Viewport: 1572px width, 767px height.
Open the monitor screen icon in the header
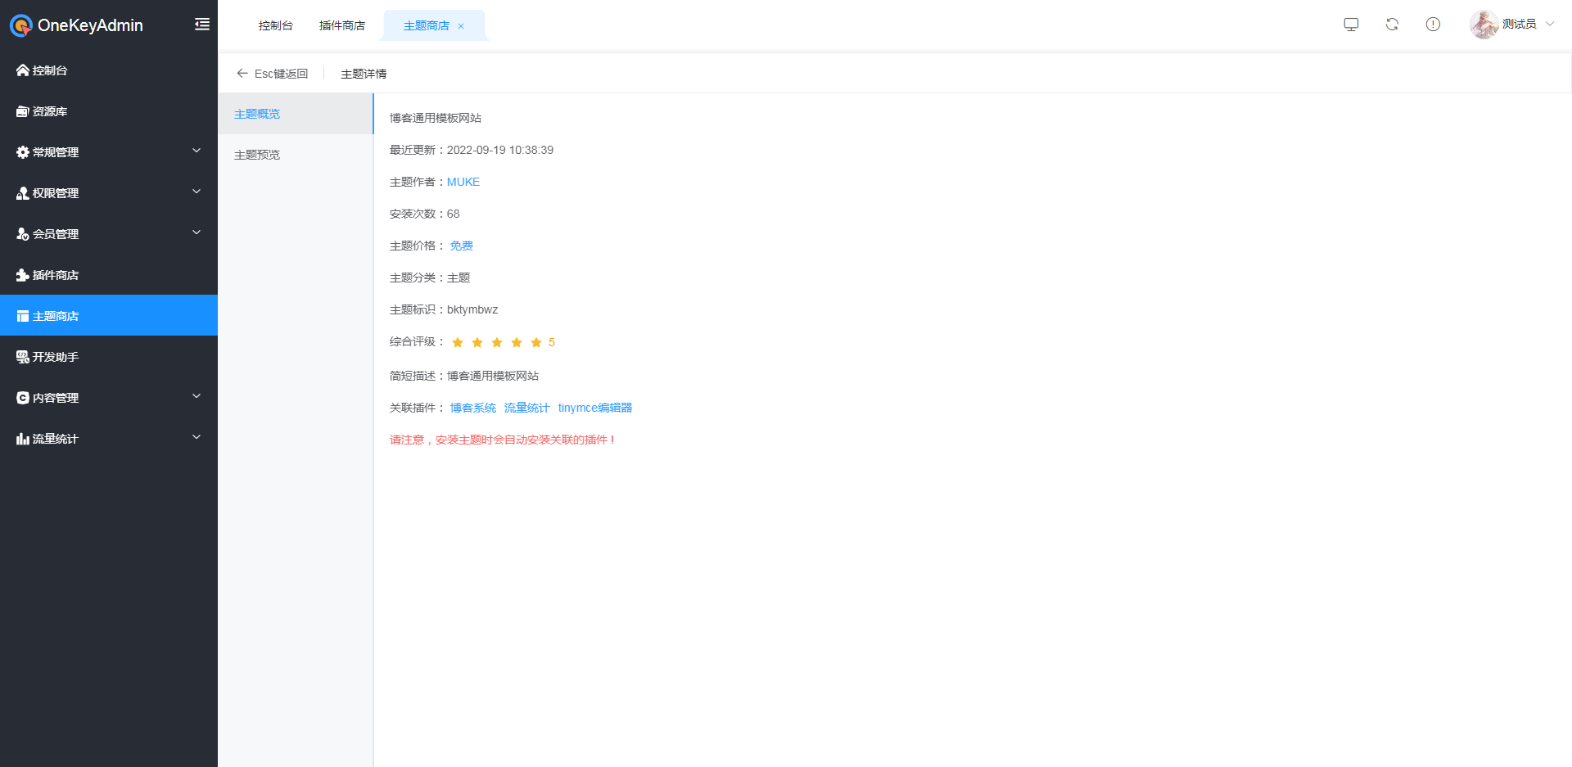pos(1351,25)
